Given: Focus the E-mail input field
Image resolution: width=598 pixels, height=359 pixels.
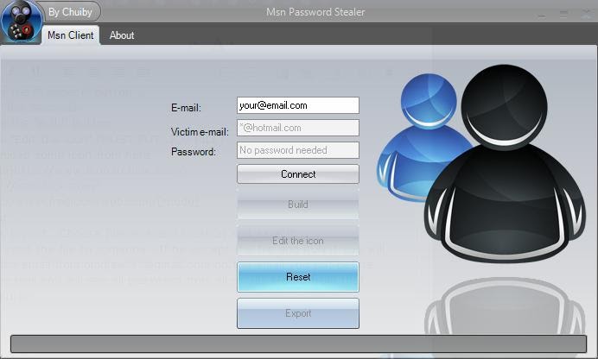Looking at the screenshot, I should tap(298, 105).
